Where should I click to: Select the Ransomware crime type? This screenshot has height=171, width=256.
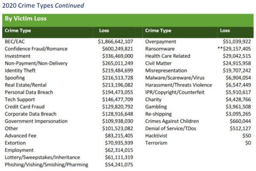coord(160,49)
